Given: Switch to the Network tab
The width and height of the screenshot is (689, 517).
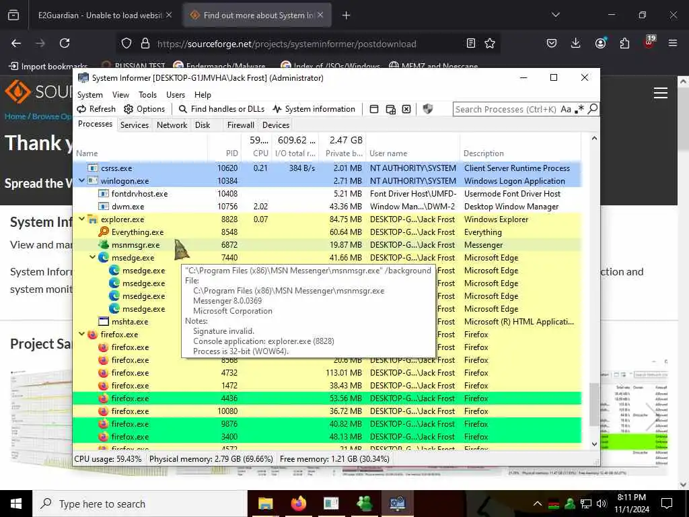Looking at the screenshot, I should 172,125.
